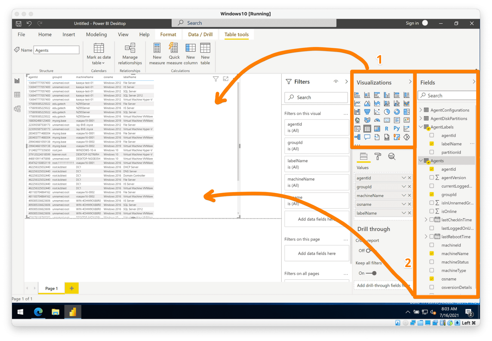Expand the AgentConfigurations table
The height and width of the screenshot is (341, 492).
click(421, 110)
